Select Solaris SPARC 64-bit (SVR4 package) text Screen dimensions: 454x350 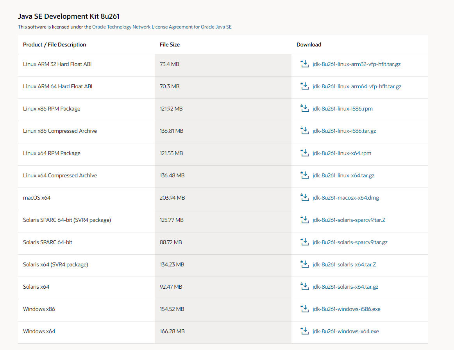tap(67, 220)
